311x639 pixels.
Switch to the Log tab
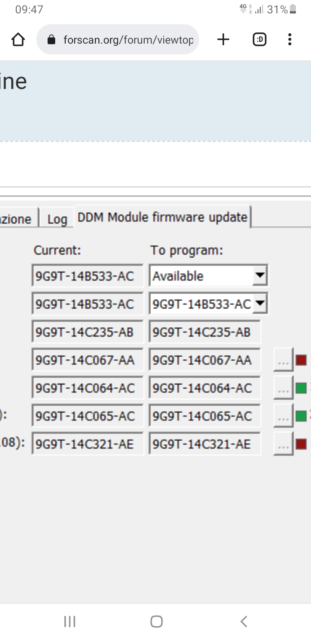pos(57,219)
